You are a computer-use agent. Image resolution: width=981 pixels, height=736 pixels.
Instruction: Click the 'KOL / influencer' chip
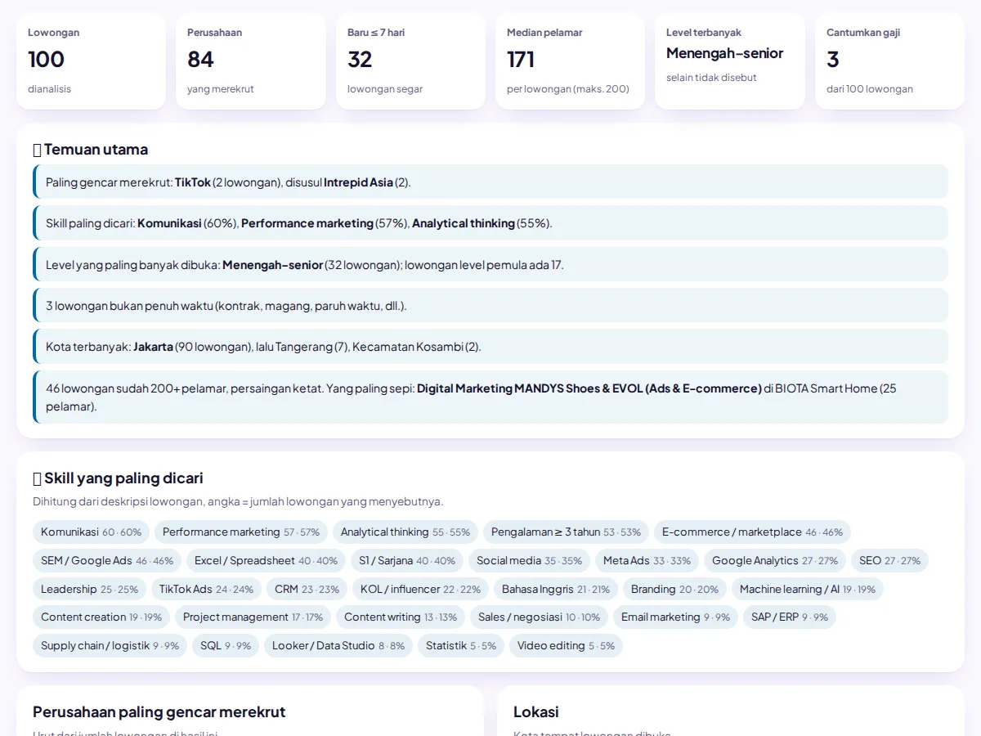(421, 590)
